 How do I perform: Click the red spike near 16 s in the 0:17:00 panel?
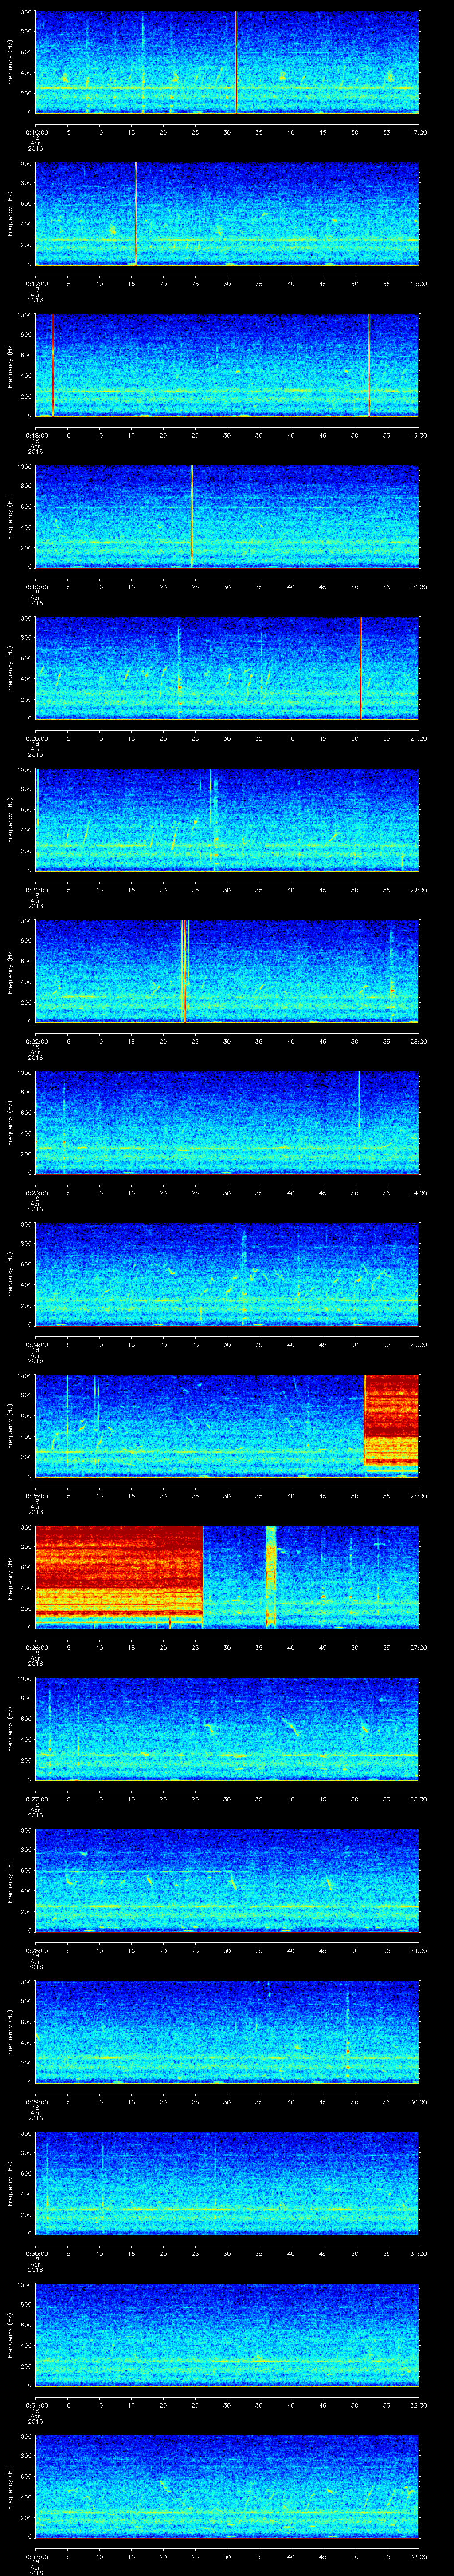tap(136, 213)
